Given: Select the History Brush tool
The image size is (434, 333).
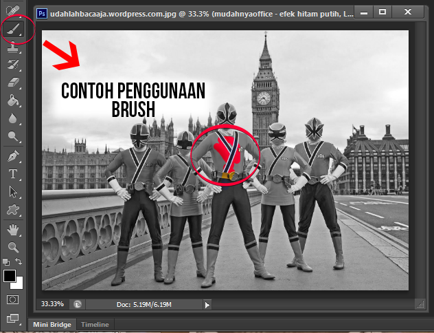Looking at the screenshot, I should click(13, 64).
